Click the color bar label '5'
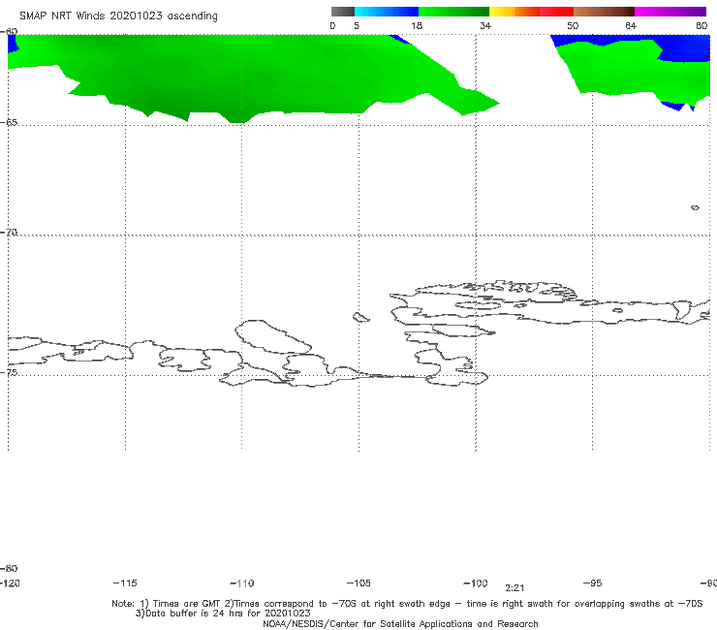Screen dimensions: 717x630 point(357,26)
